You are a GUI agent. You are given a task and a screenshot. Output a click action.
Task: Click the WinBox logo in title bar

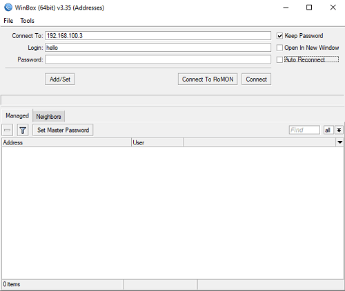(x=8, y=8)
